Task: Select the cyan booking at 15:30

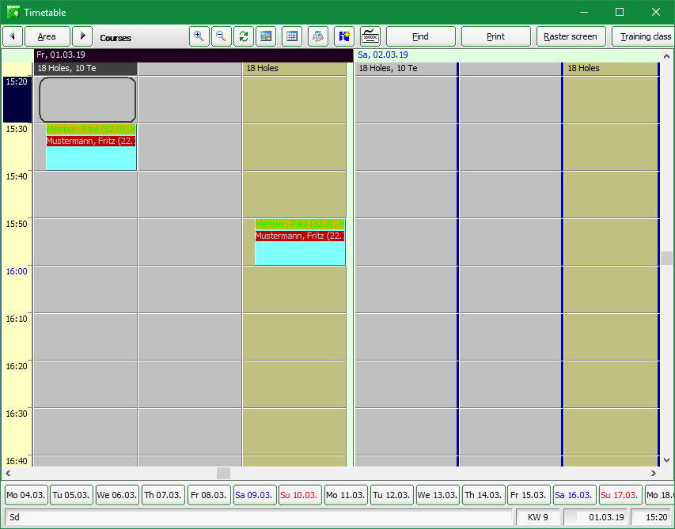Action: (91, 159)
